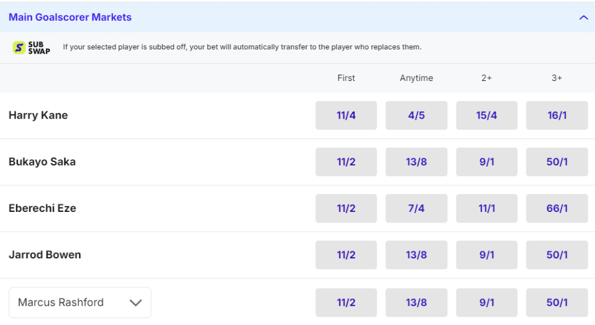Select Harry Kane first goalscorer odds 11/4
The image size is (595, 325).
click(346, 115)
